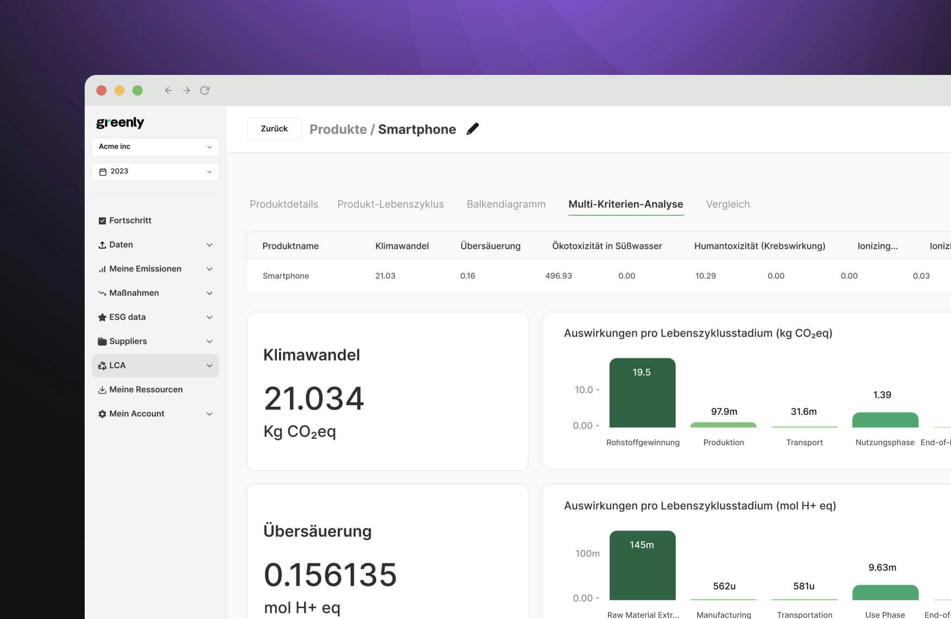This screenshot has height=619, width=951.
Task: Click the Übersäuerung column header
Action: 490,246
